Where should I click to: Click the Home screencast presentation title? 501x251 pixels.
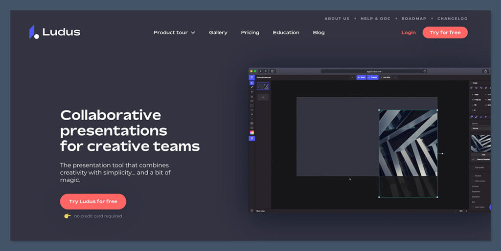click(x=264, y=77)
